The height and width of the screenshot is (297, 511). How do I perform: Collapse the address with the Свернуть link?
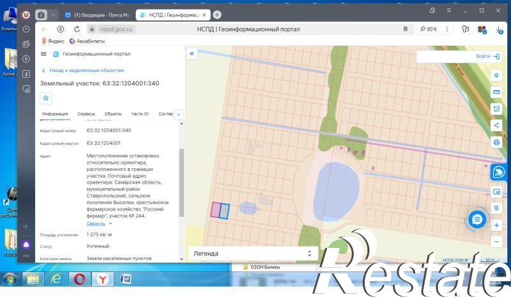96,224
